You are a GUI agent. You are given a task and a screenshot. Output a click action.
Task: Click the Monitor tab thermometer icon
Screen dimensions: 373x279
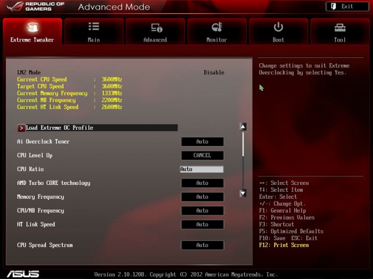(217, 27)
